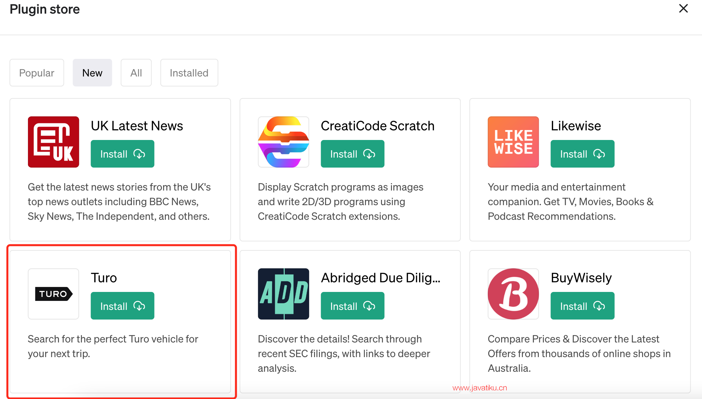
Task: Click the CreatiCode Scratch title
Action: pyautogui.click(x=378, y=126)
